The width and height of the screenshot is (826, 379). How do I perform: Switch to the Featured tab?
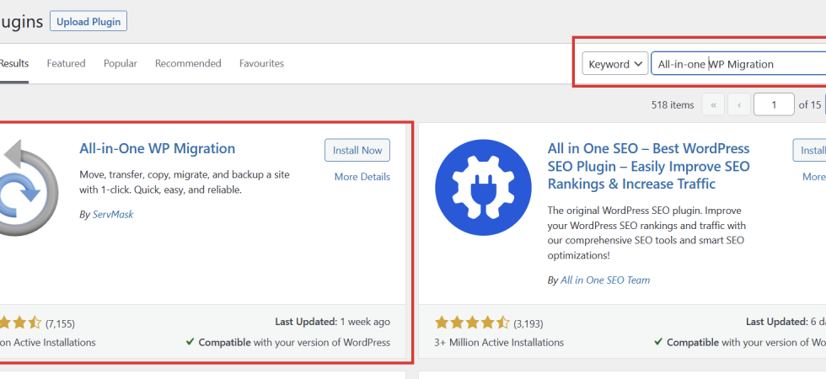(66, 63)
